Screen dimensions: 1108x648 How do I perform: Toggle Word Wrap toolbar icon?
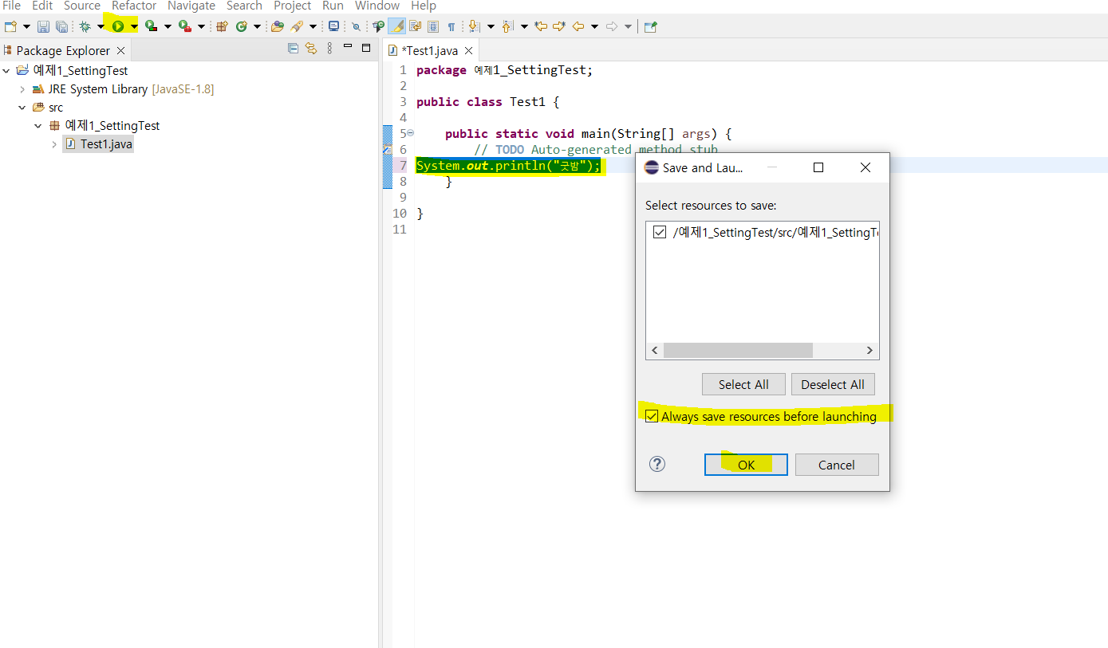click(415, 26)
